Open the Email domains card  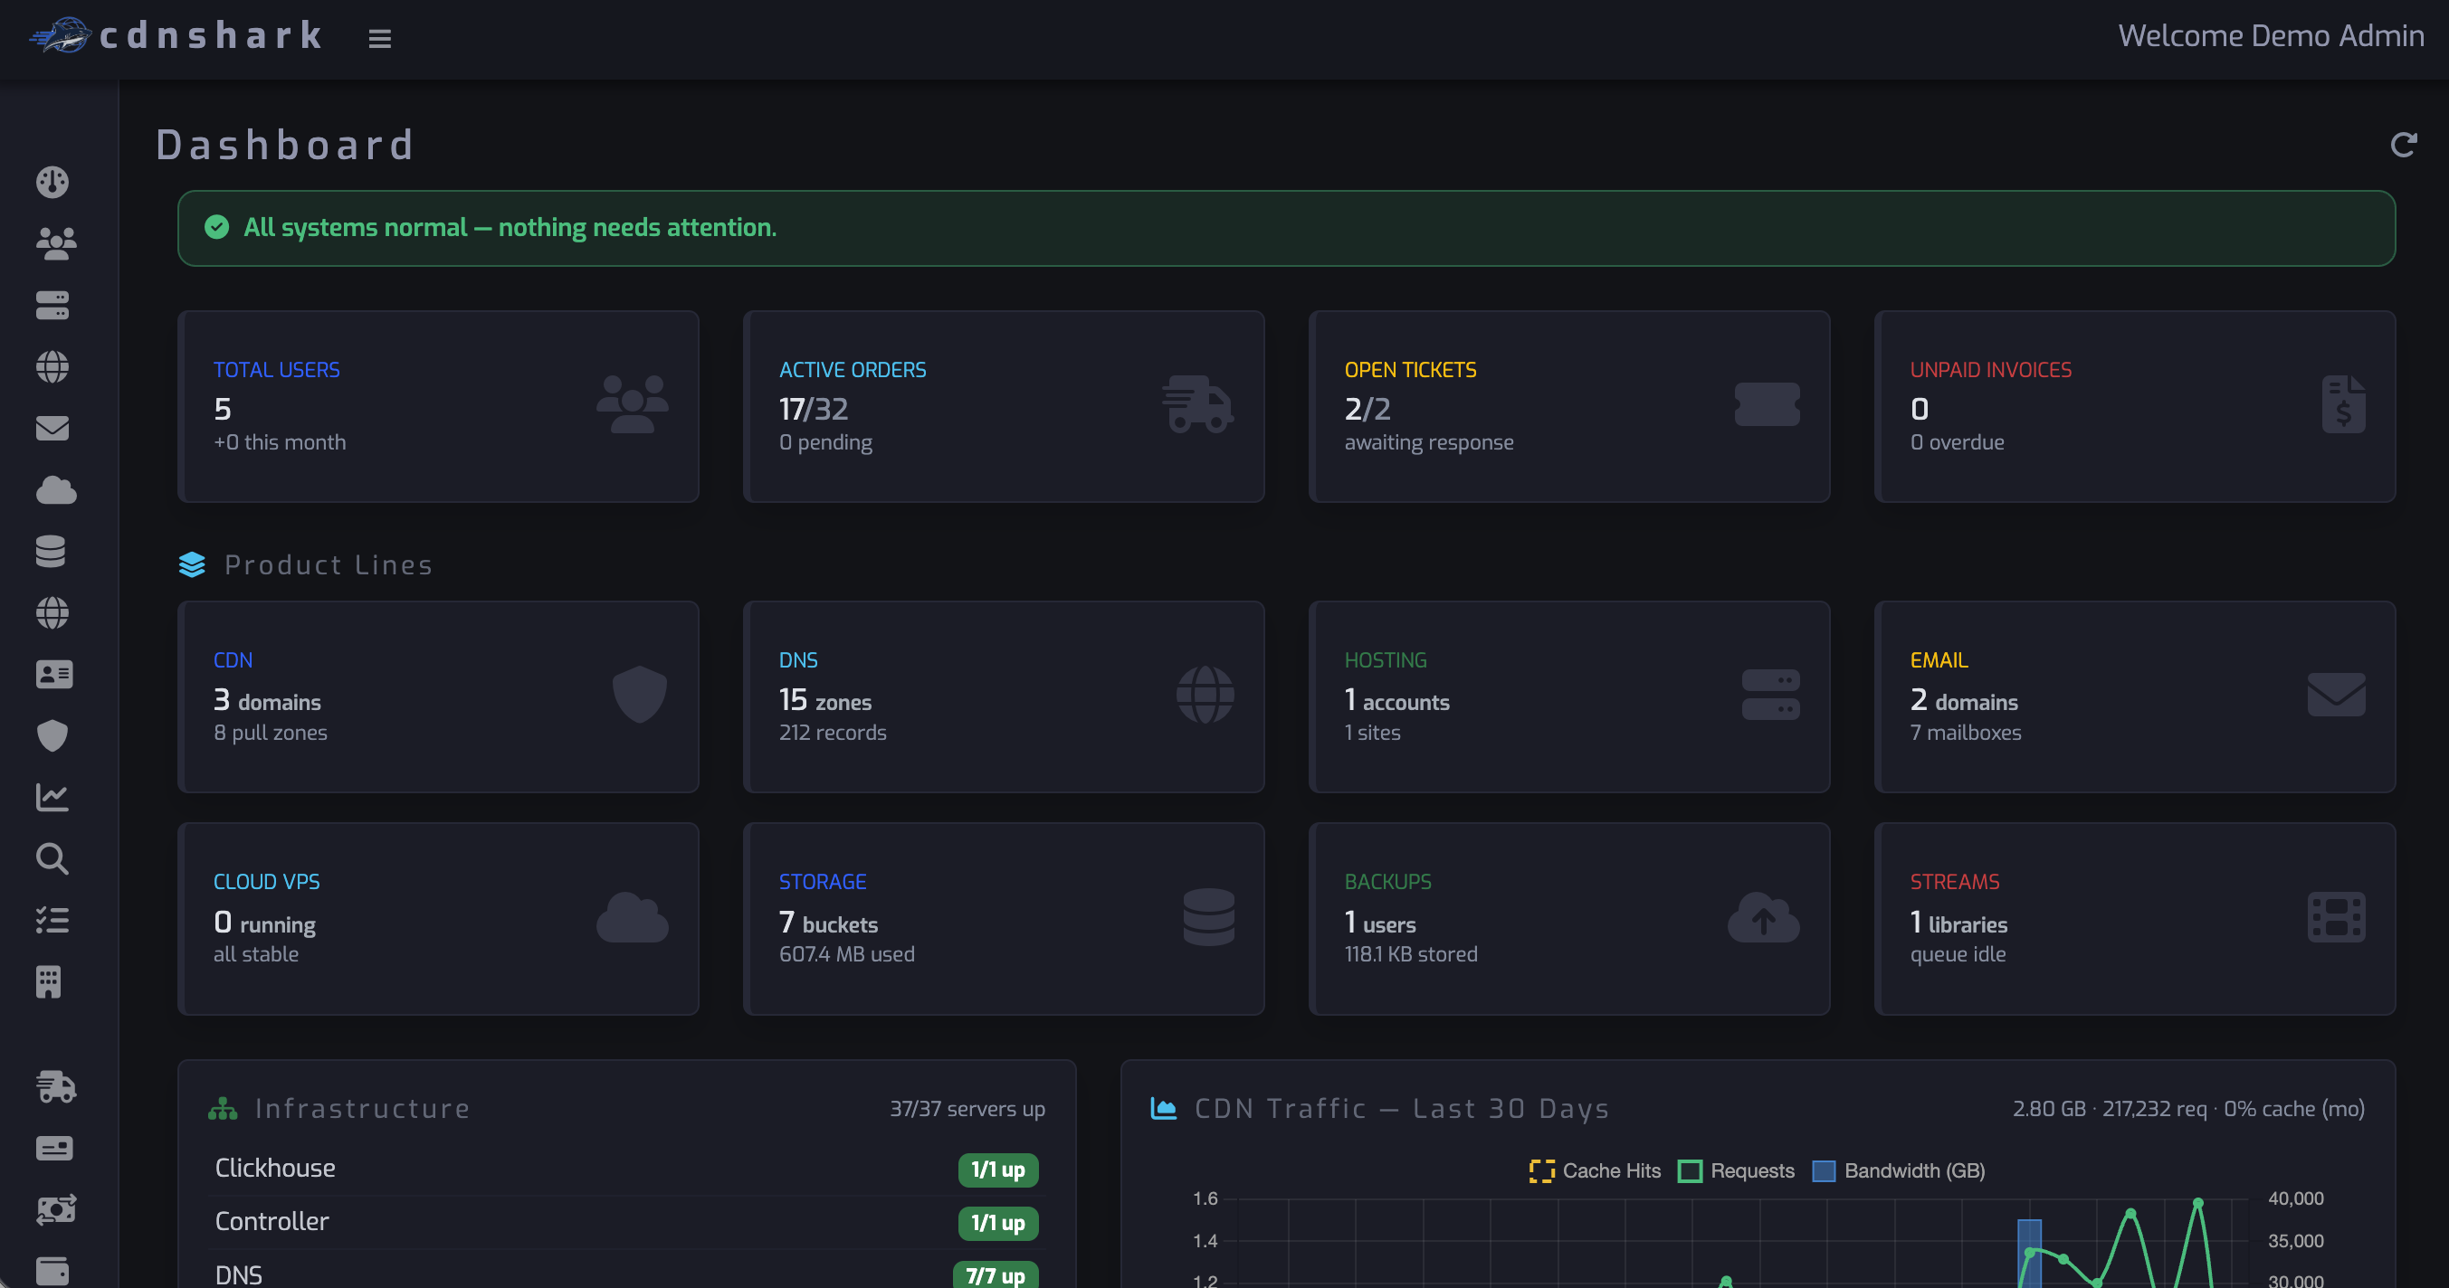point(2135,696)
